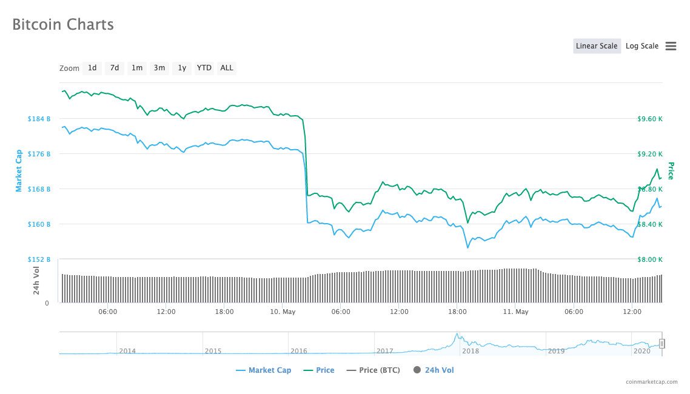Select the Linear Scale button
Screen dimensions: 690x394
(597, 45)
